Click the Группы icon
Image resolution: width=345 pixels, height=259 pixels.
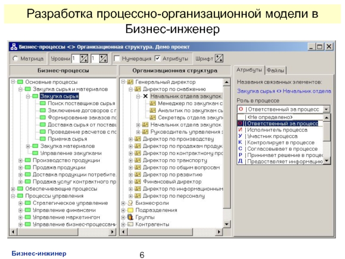(x=130, y=217)
